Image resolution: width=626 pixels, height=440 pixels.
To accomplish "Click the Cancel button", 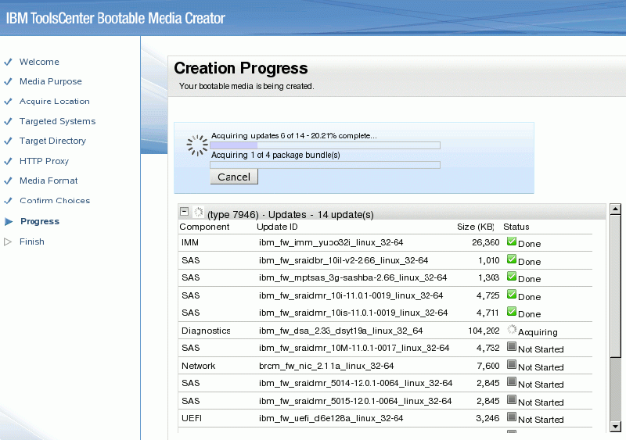I will click(234, 177).
